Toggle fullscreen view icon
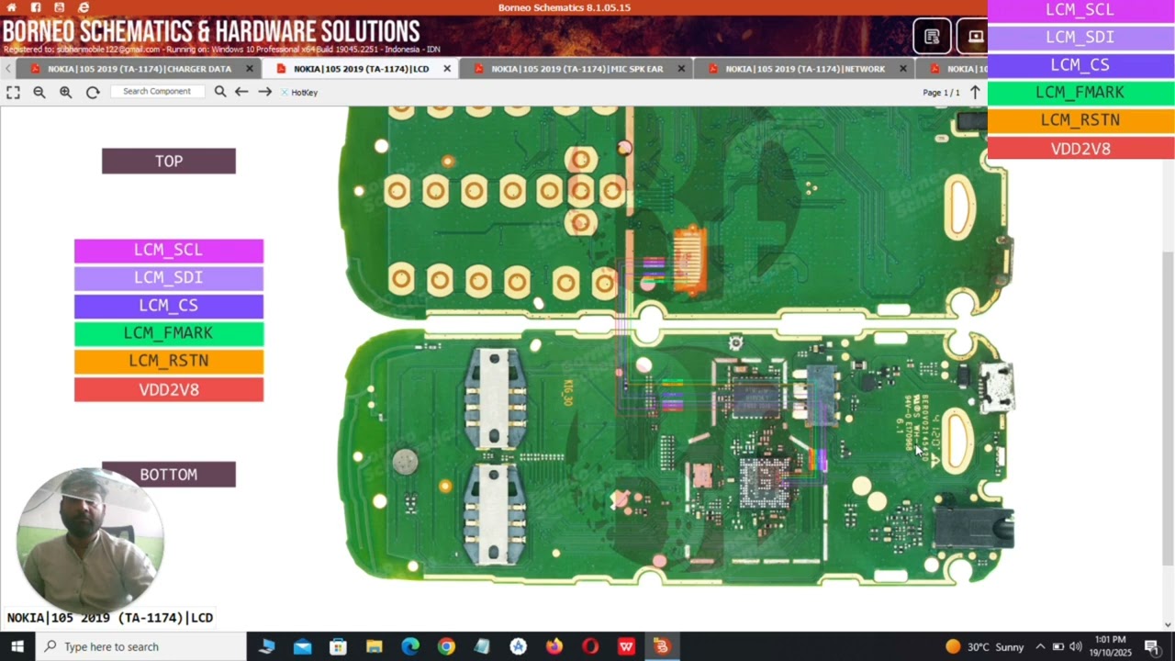The image size is (1175, 661). click(13, 92)
